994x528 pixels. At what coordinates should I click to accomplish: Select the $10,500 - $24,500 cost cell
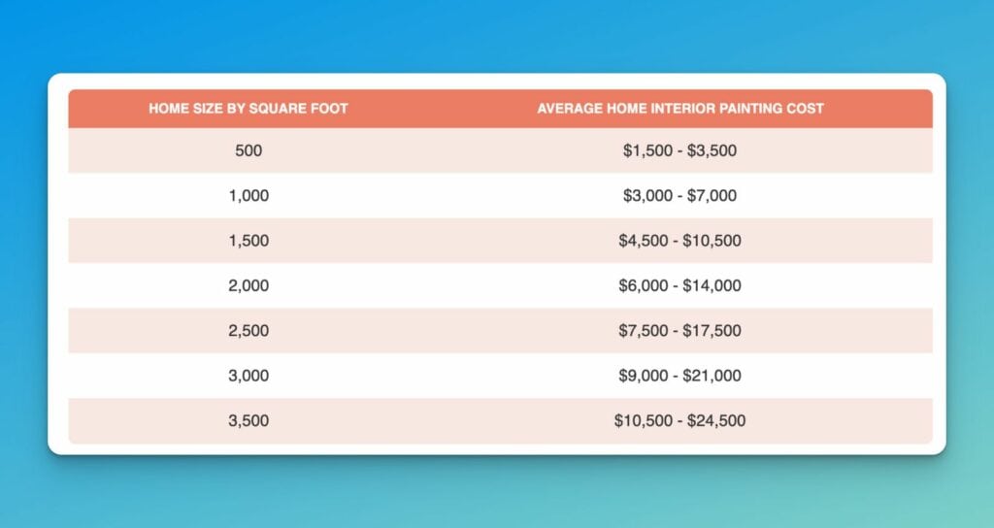(x=680, y=421)
